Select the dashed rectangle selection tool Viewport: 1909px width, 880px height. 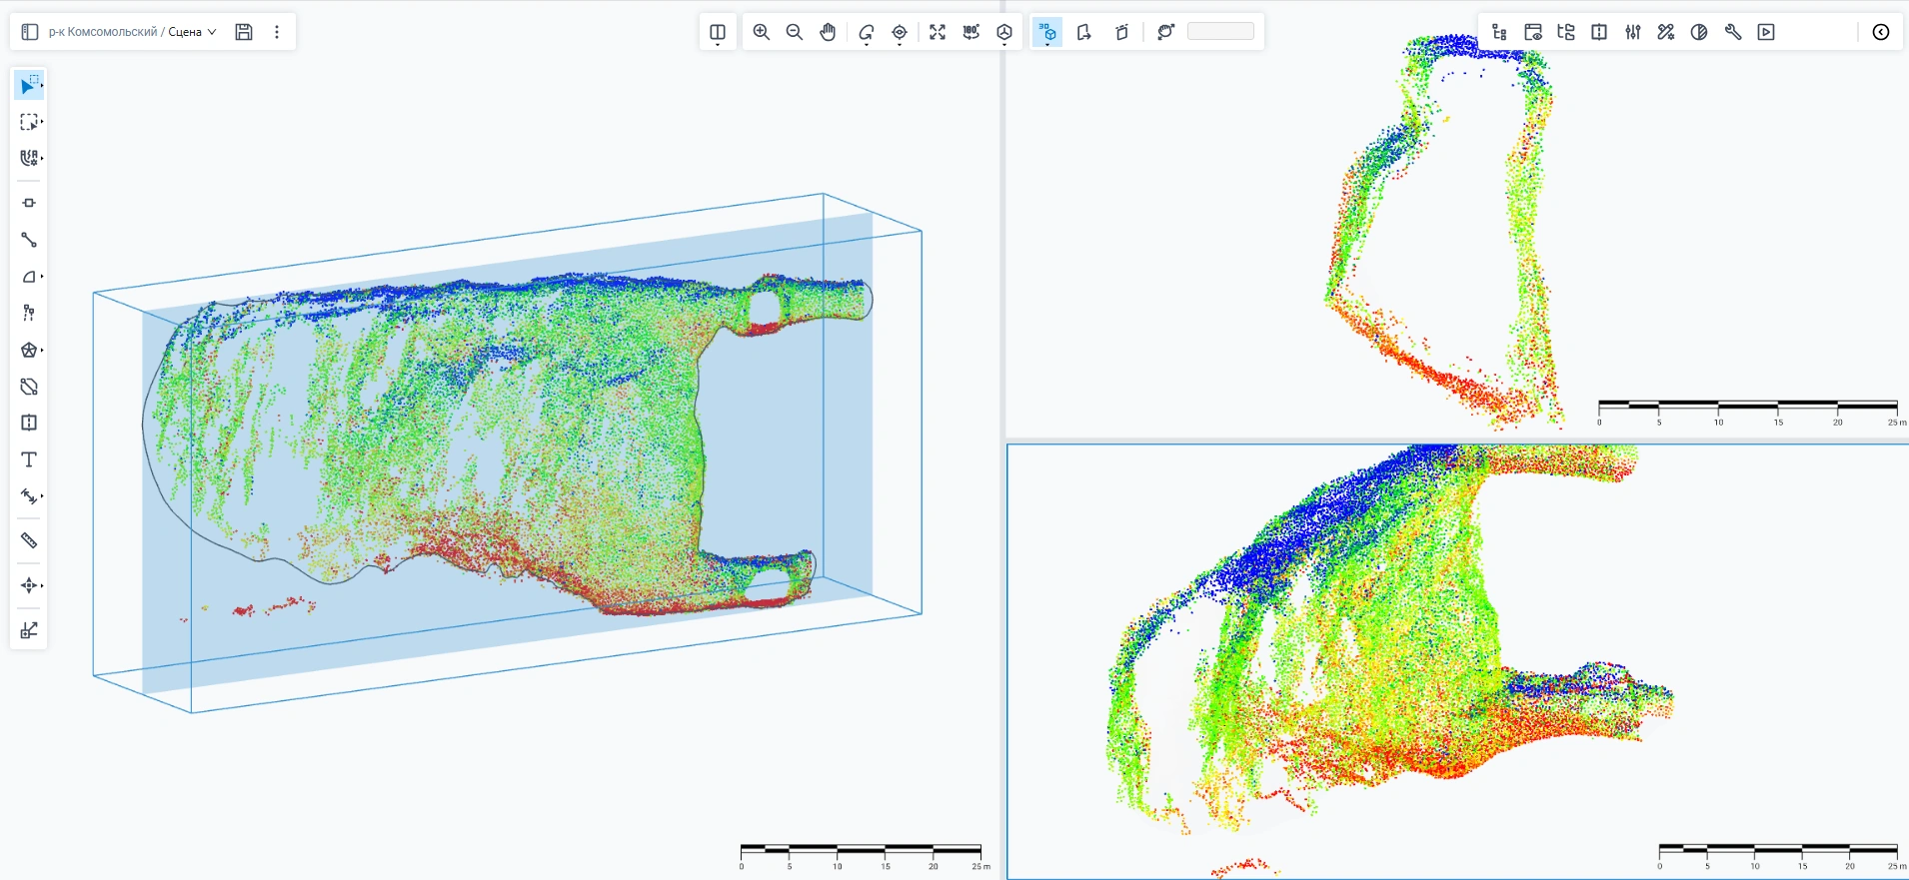click(30, 122)
